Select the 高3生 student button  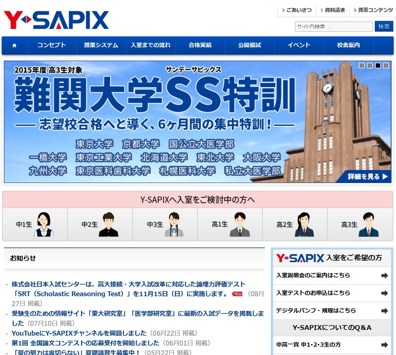[x=360, y=225]
